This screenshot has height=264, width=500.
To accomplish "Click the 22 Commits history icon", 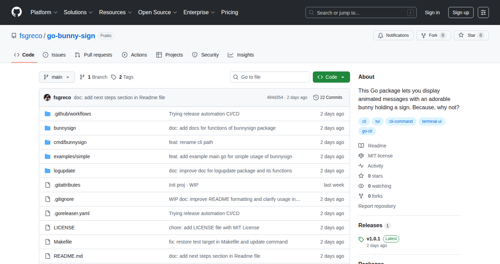I will click(316, 97).
